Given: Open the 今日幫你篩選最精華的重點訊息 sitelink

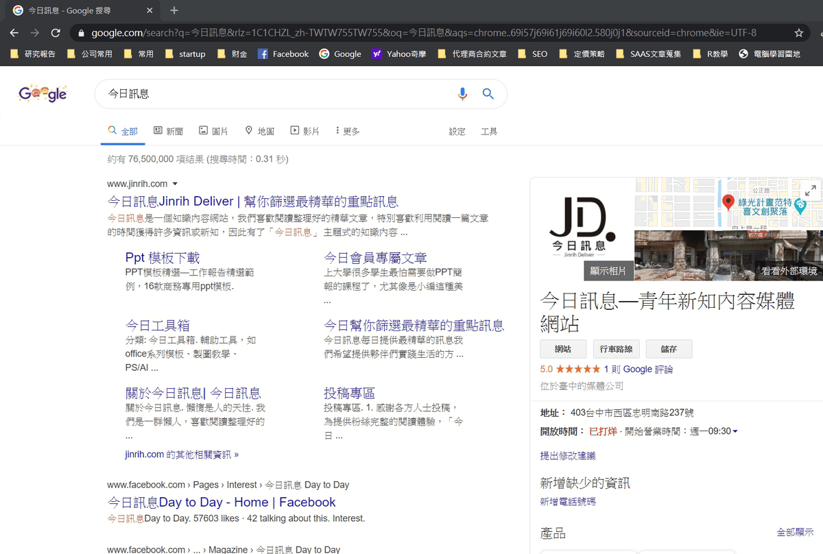Looking at the screenshot, I should coord(414,325).
